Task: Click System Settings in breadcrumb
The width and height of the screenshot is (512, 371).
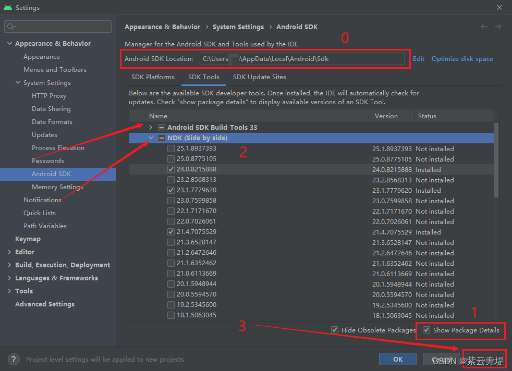Action: point(238,27)
